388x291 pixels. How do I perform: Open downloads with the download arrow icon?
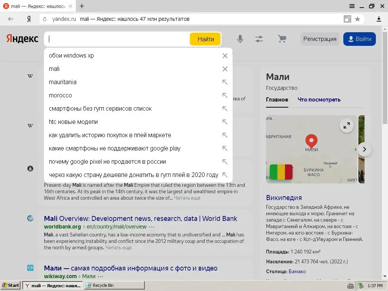point(379,19)
